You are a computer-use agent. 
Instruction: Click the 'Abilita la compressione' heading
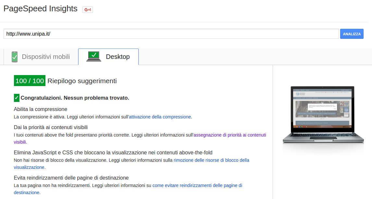click(x=41, y=109)
